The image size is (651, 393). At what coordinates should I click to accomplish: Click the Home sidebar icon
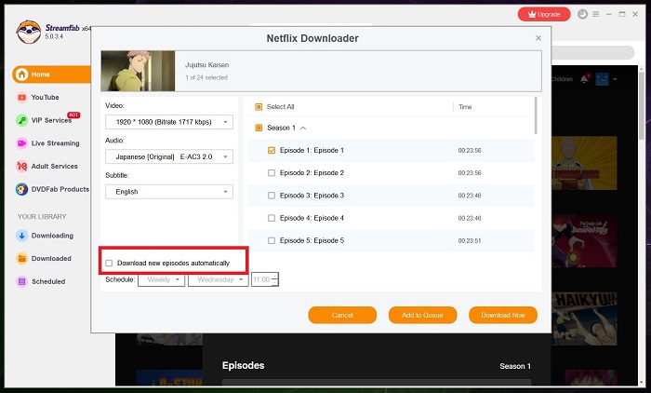(21, 75)
